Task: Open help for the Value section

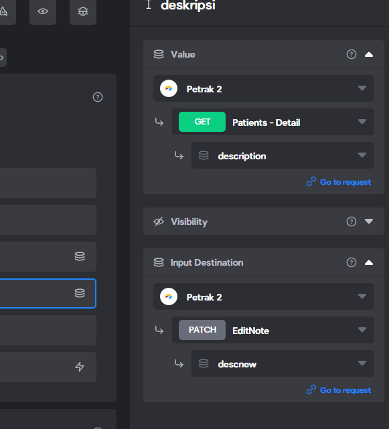Action: coord(352,54)
